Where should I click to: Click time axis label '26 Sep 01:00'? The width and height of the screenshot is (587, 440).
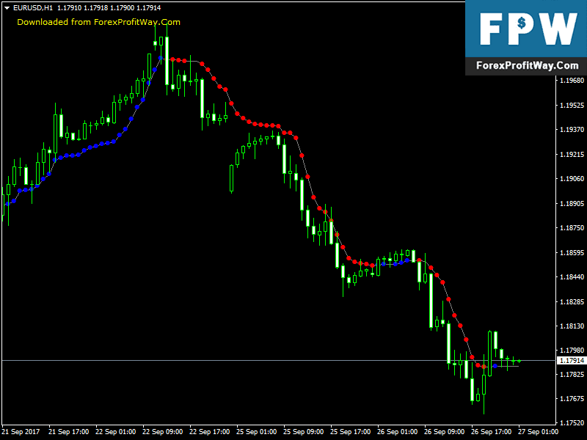pos(398,432)
